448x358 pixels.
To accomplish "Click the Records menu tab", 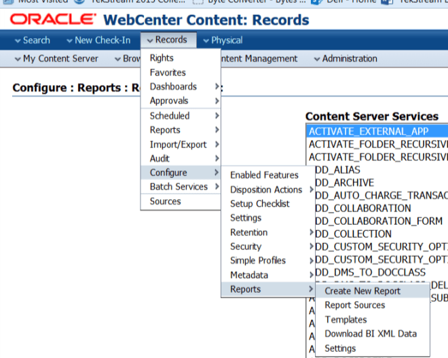I will coord(168,40).
